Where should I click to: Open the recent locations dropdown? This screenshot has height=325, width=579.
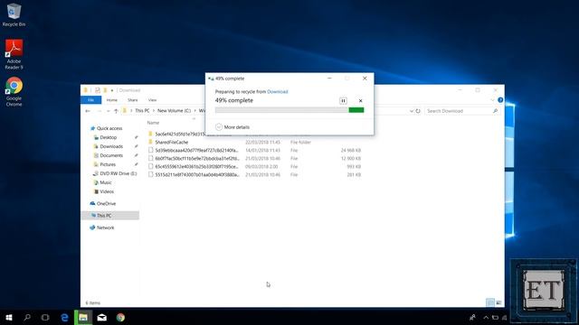(109, 111)
